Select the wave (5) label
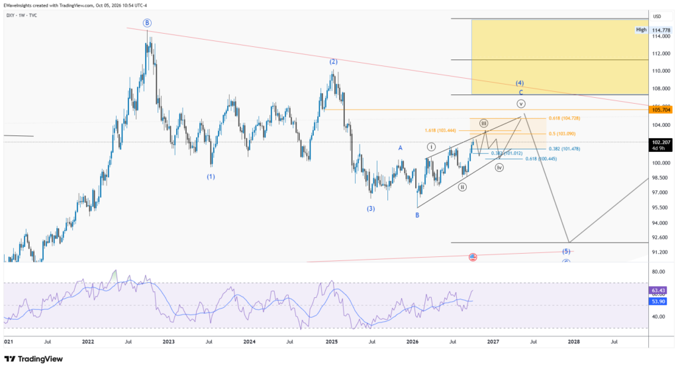 point(566,252)
